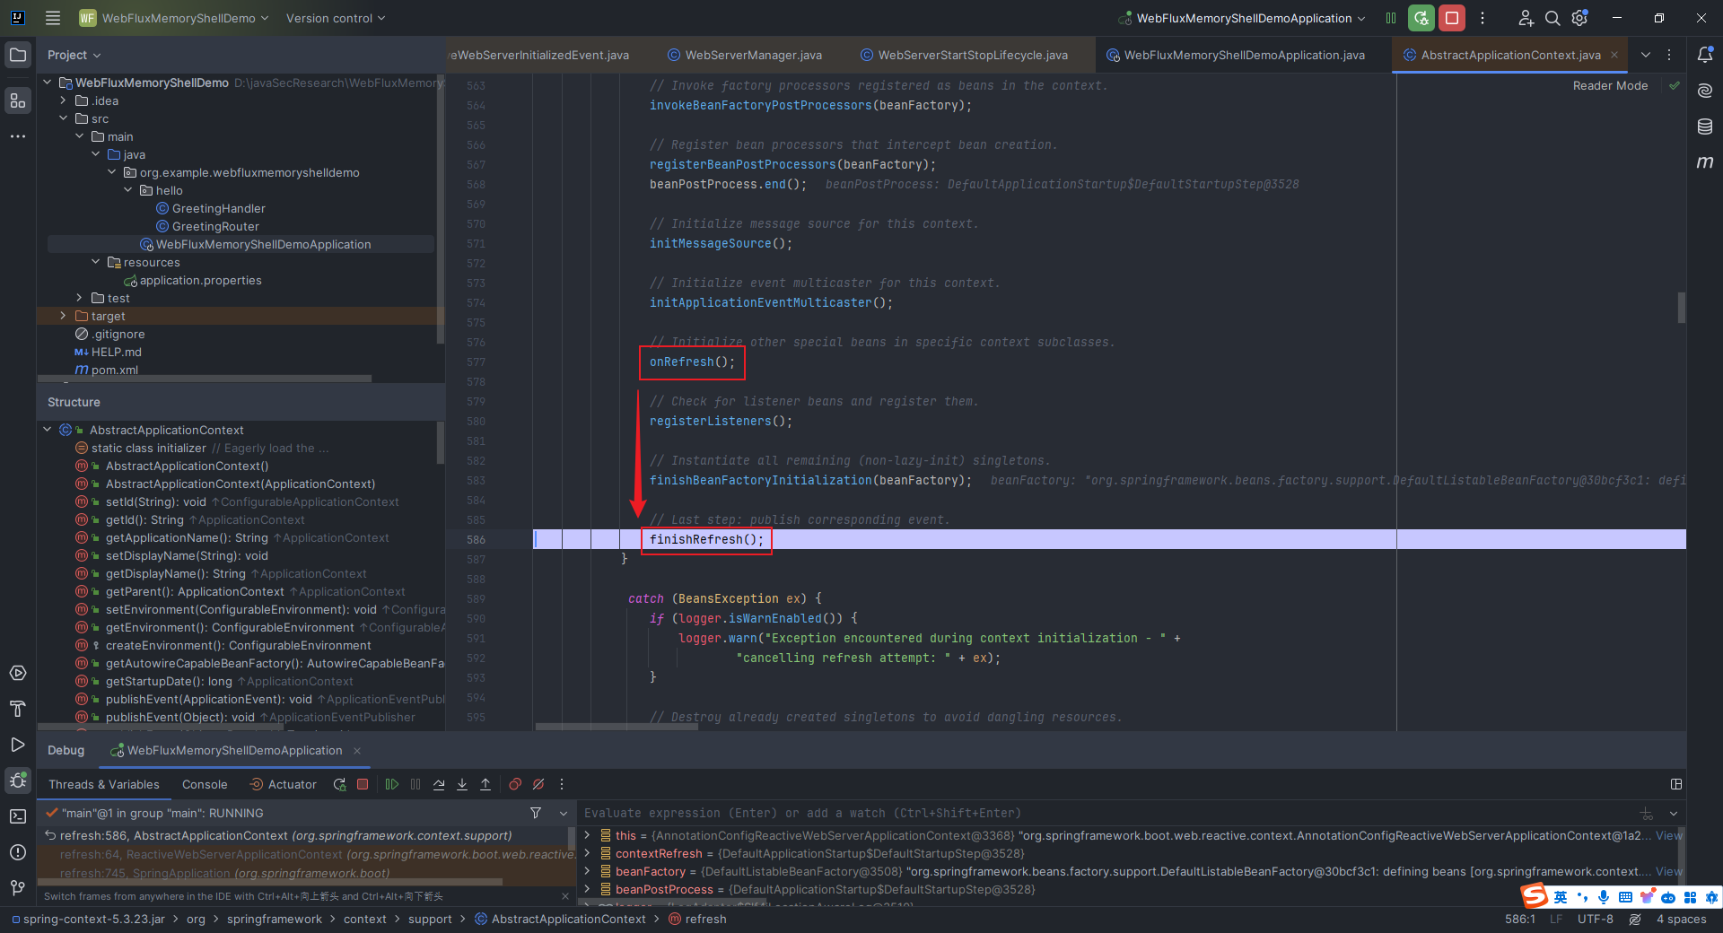Image resolution: width=1723 pixels, height=933 pixels.
Task: Switch to the Console tab
Action: tap(205, 784)
